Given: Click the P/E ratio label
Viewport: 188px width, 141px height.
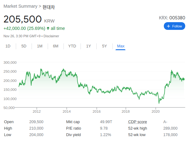Looking at the screenshot, I should point(74,128).
